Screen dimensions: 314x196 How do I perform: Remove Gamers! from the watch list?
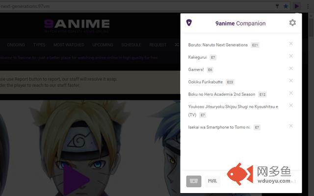point(291,69)
